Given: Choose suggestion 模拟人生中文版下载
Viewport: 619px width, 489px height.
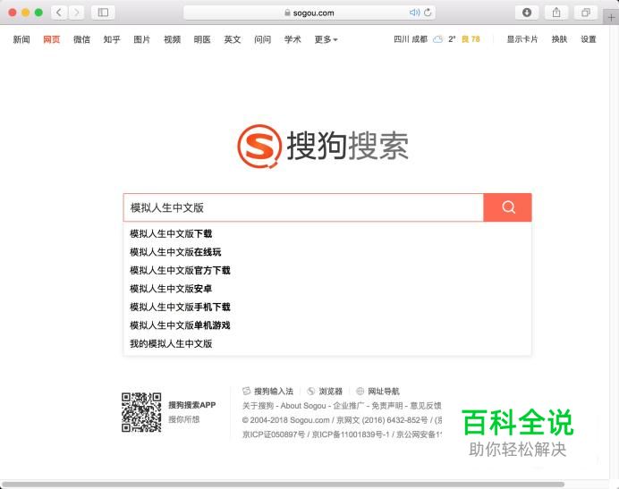Looking at the screenshot, I should coord(327,233).
